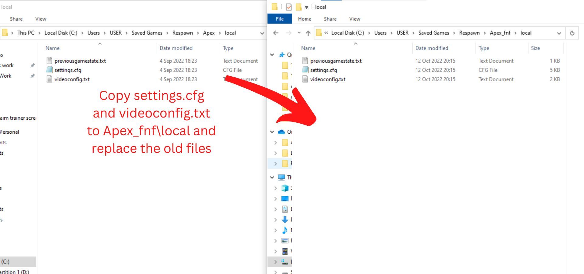
Task: Select previousgamestate.txt in the Apex window
Action: pyautogui.click(x=80, y=61)
